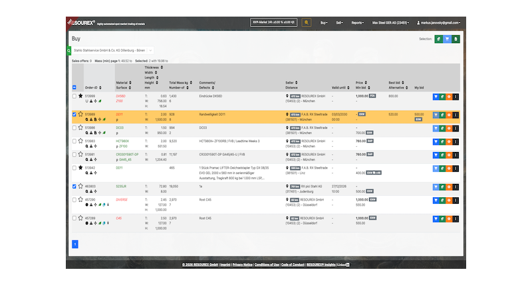Unfavorite order 513999 via filled star
This screenshot has height=308, width=532.
[80, 96]
